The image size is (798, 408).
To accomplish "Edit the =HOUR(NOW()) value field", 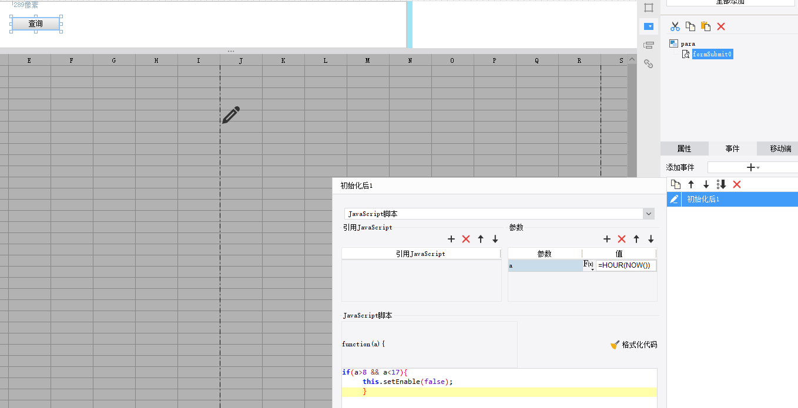I will pos(626,265).
